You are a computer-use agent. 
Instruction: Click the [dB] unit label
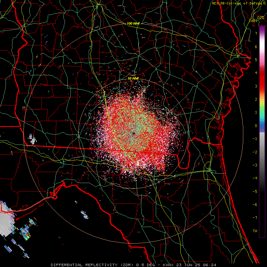(x=253, y=20)
